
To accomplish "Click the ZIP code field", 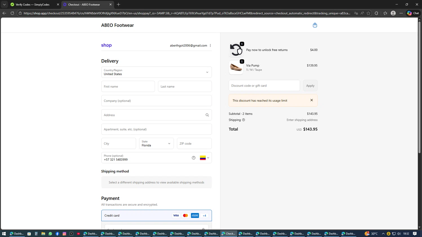I will [194, 143].
